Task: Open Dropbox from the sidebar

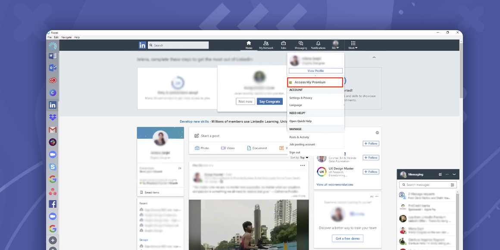Action: click(x=53, y=117)
